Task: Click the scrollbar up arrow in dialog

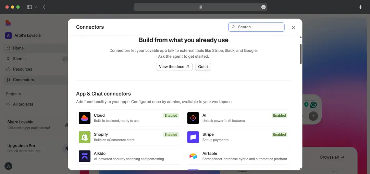Action: point(301,37)
